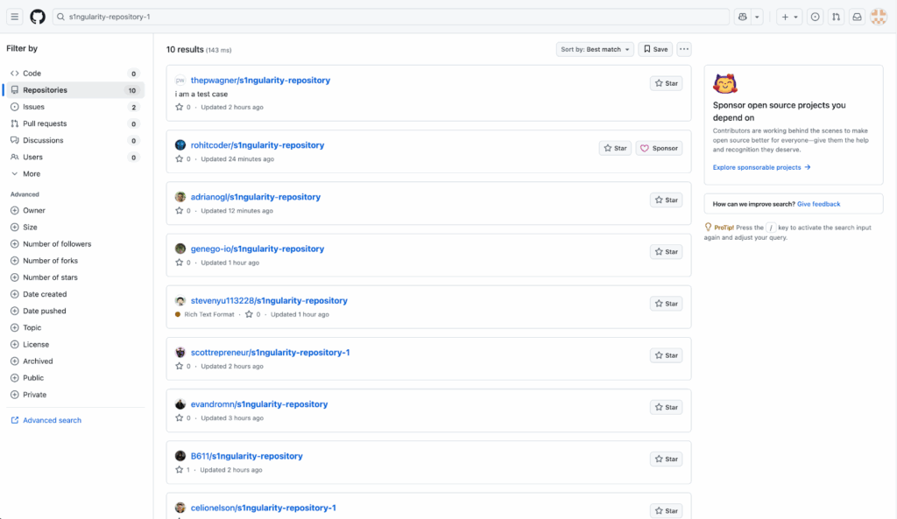
Task: Filter results by Users
Action: 74,158
